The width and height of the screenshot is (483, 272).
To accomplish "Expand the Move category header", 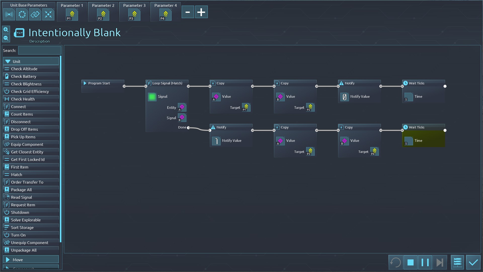I will click(x=31, y=260).
